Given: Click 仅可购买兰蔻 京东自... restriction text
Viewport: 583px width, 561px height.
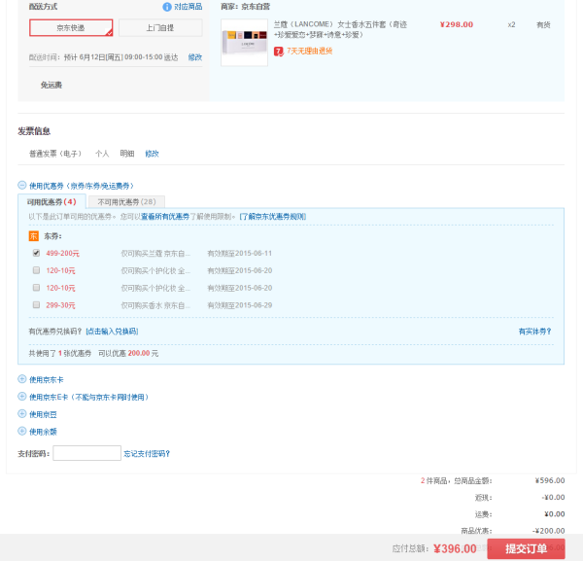Looking at the screenshot, I should click(x=155, y=254).
